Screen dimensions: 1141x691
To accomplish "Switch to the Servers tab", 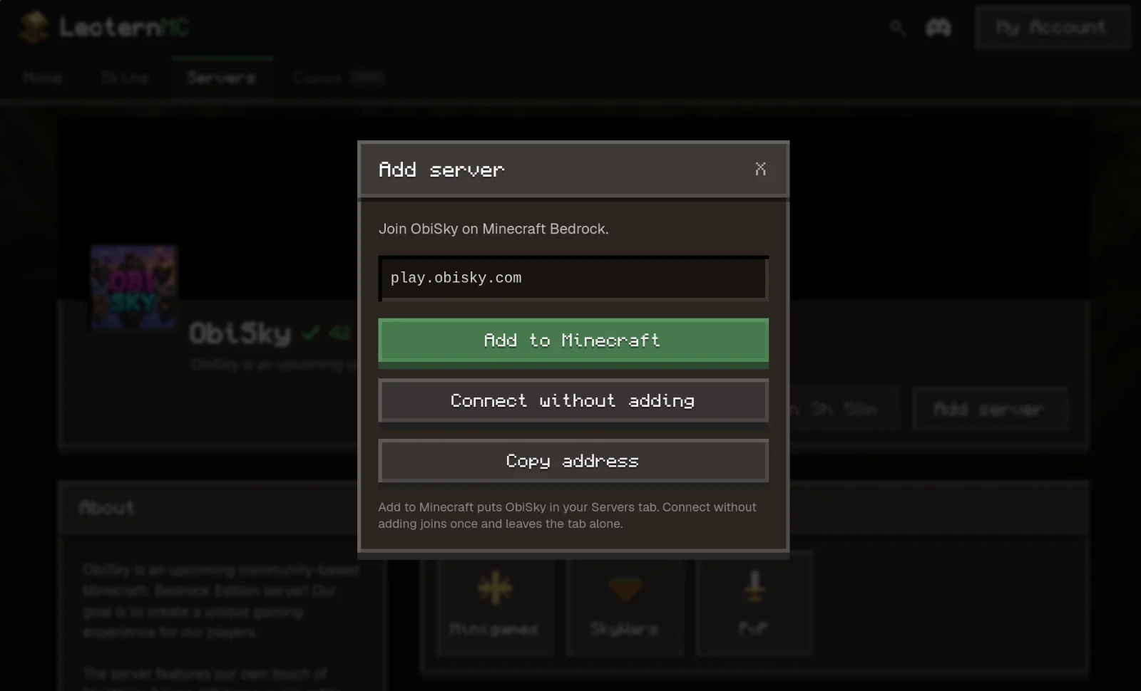I will 222,78.
